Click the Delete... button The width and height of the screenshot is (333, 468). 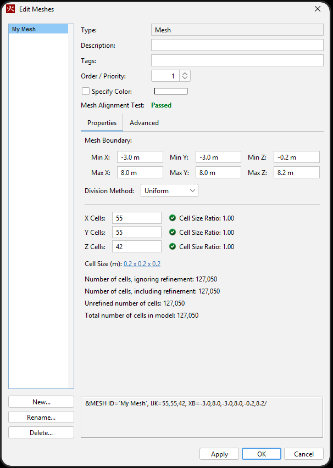pyautogui.click(x=41, y=432)
